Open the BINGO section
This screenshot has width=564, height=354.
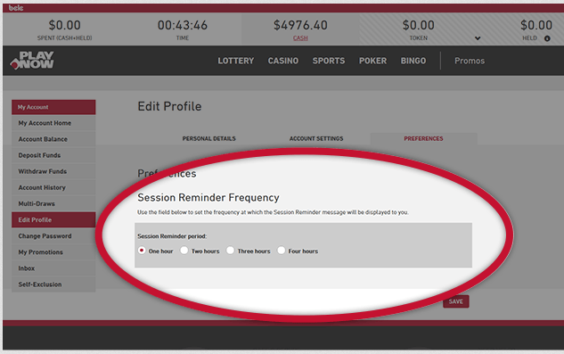coord(413,61)
